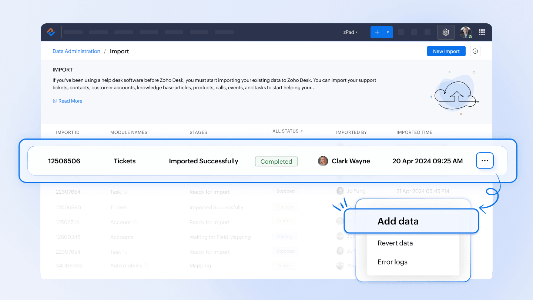533x300 pixels.
Task: Open the zPad department dropdown
Action: 350,32
